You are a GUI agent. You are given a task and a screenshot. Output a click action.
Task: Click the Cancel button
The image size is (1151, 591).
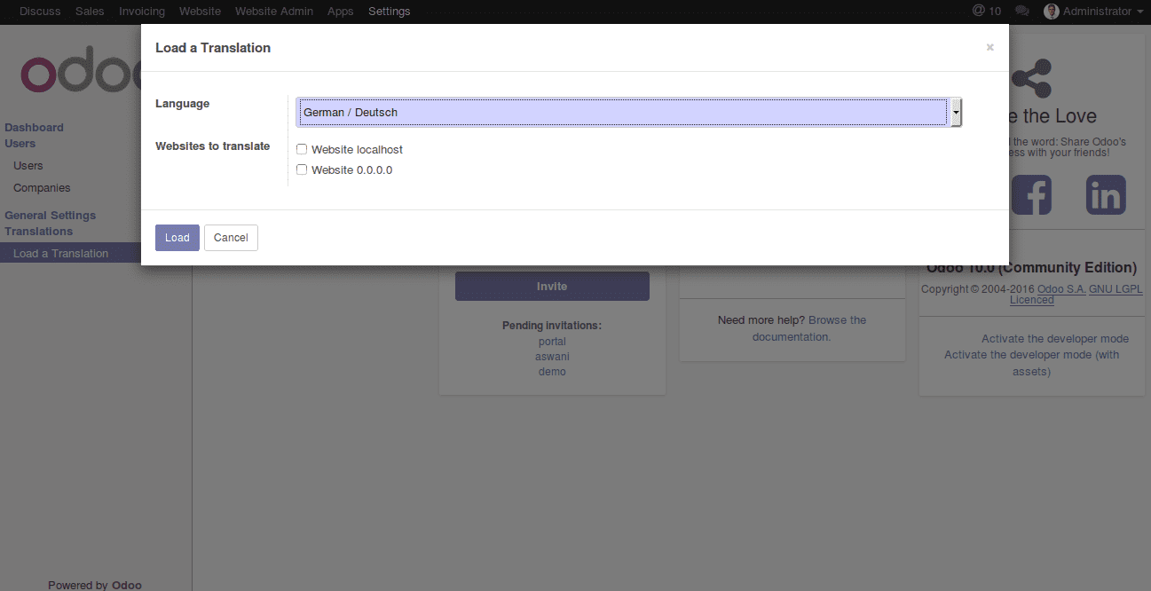[x=231, y=238]
